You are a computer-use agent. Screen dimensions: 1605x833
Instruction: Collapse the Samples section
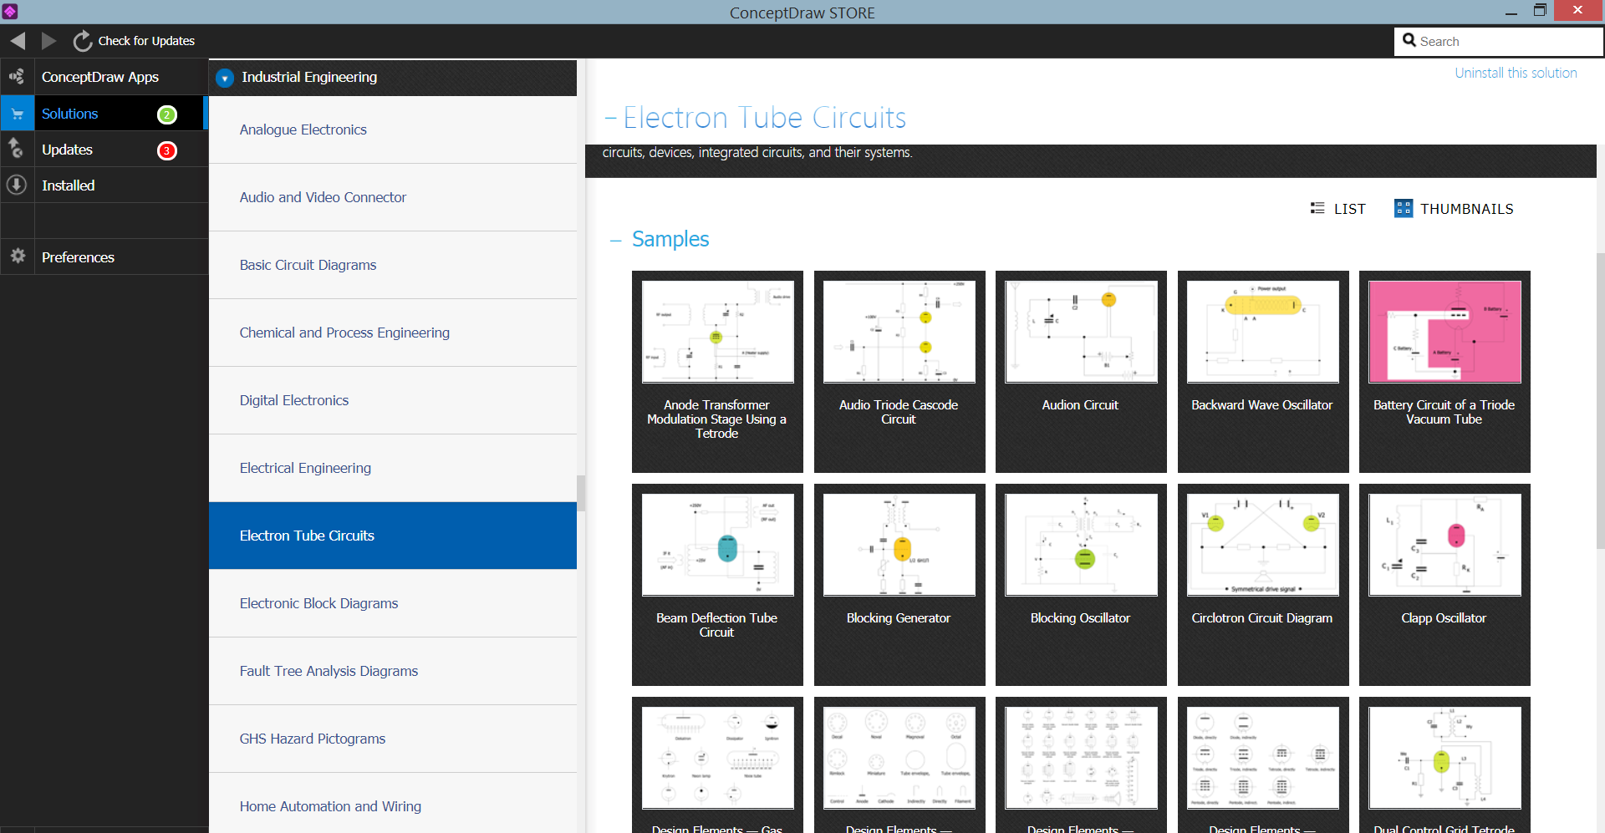(616, 241)
